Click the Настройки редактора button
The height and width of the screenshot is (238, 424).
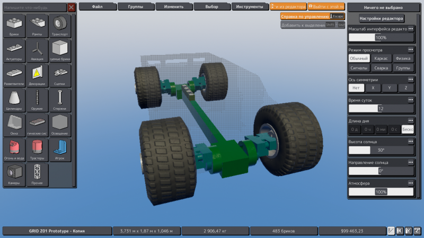click(x=381, y=19)
